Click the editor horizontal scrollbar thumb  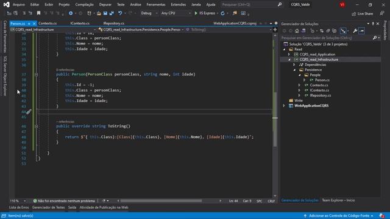pyautogui.click(x=161, y=201)
